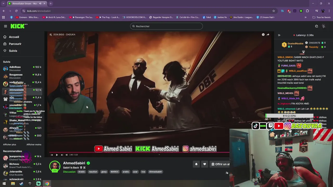Click Afficher plus under followed channels
Image resolution: width=333 pixels, height=187 pixels.
(10, 144)
